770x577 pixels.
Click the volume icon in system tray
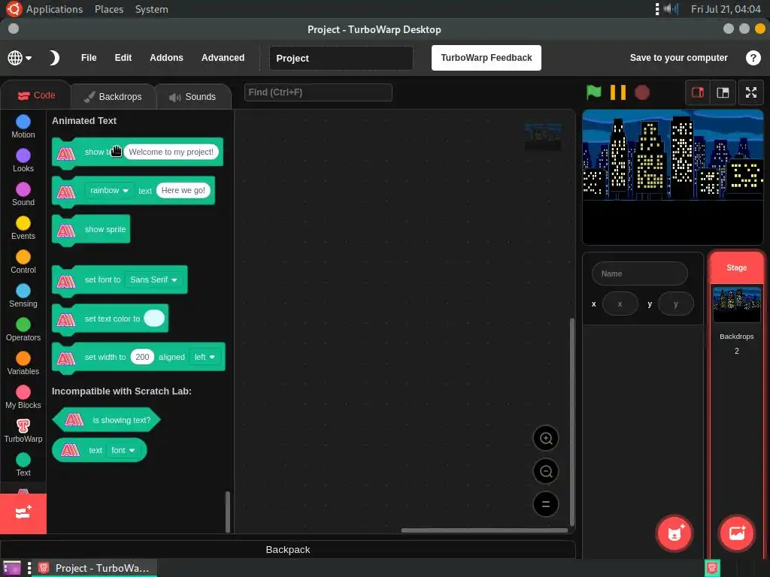tap(671, 9)
